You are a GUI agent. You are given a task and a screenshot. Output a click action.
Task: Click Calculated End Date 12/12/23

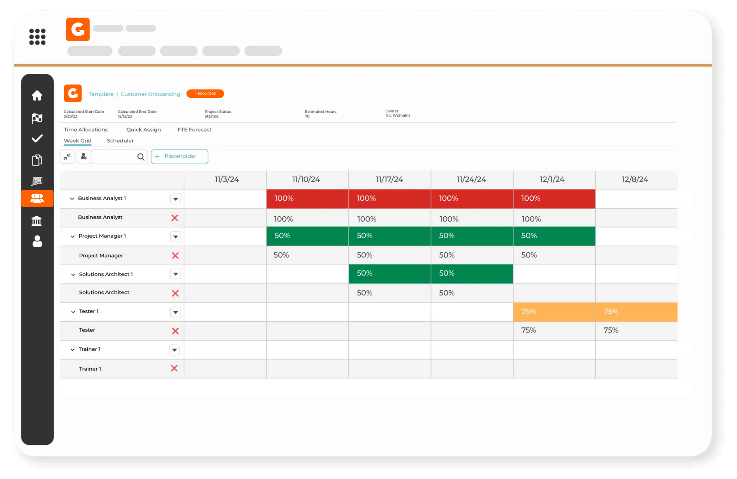(x=137, y=114)
